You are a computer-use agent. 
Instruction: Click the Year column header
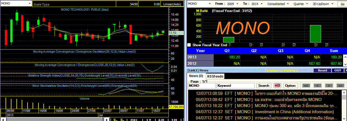tap(201, 51)
